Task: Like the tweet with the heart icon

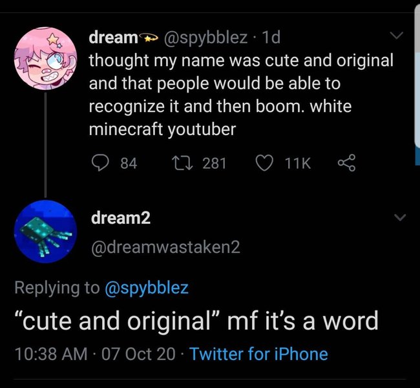Action: coord(262,163)
